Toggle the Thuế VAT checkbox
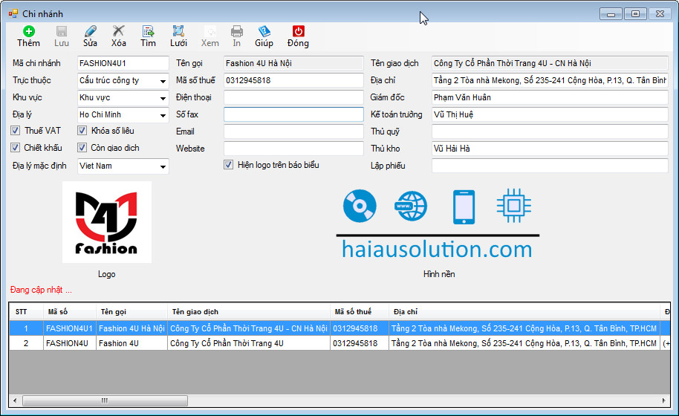The width and height of the screenshot is (679, 416). [x=15, y=130]
